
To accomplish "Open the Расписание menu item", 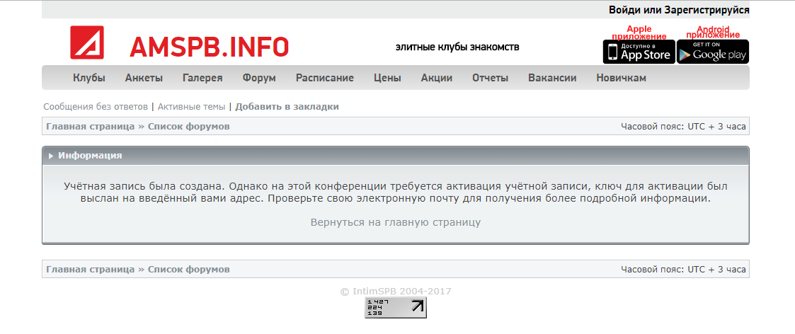I will 325,78.
